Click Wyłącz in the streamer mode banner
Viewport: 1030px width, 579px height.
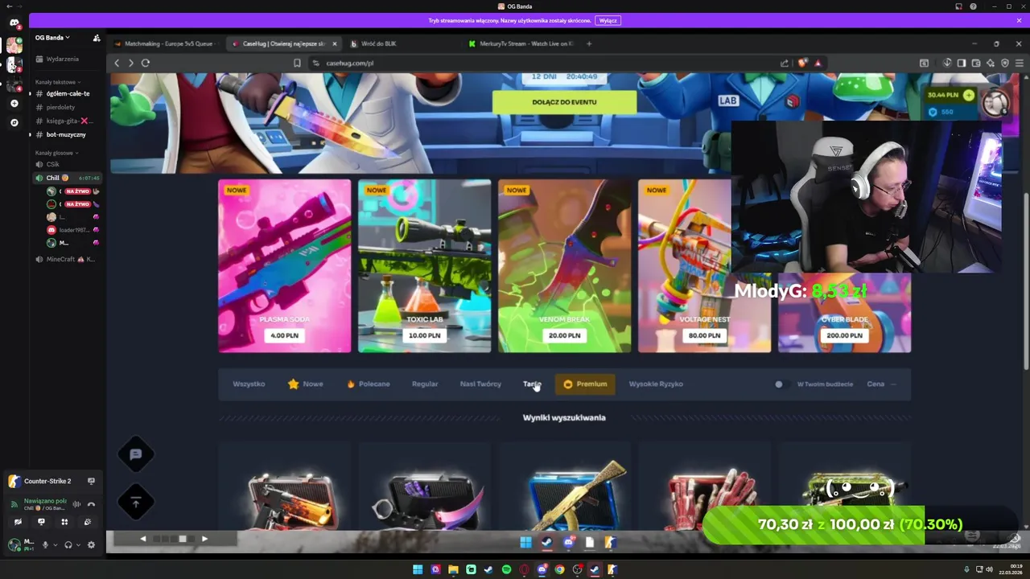[x=608, y=21]
